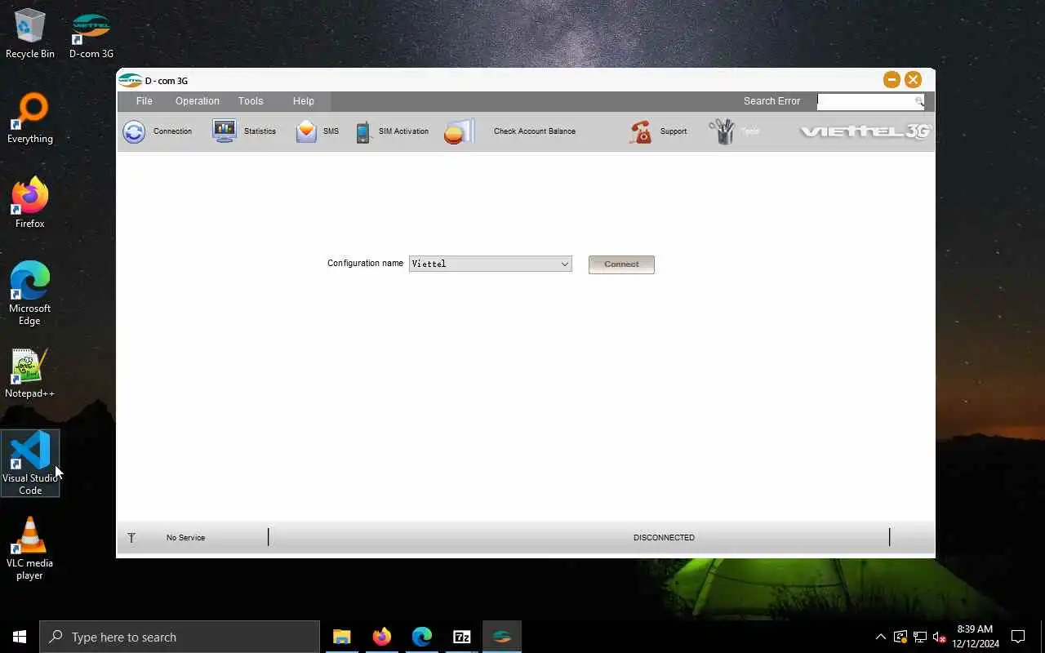The width and height of the screenshot is (1045, 653).
Task: Click the taskbar search box
Action: click(x=180, y=637)
